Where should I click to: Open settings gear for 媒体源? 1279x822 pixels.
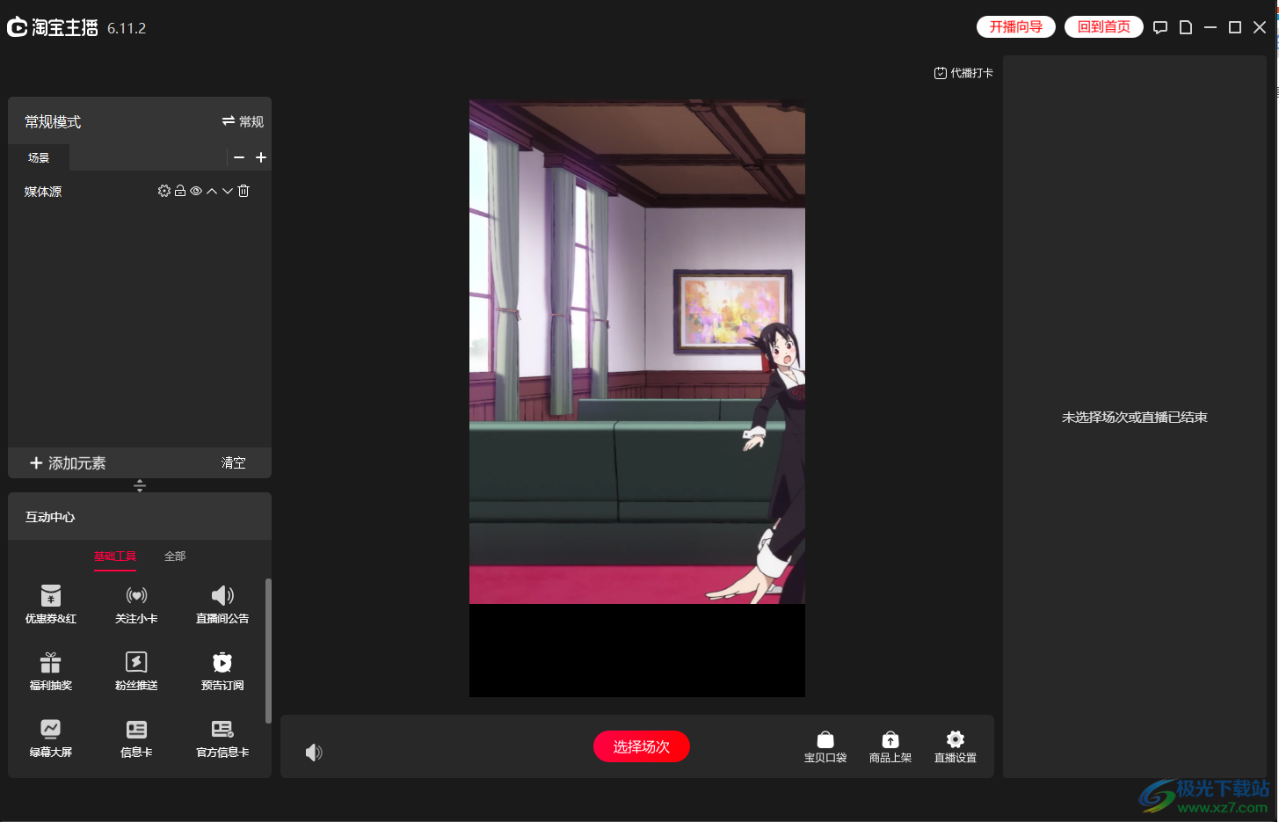pos(164,191)
